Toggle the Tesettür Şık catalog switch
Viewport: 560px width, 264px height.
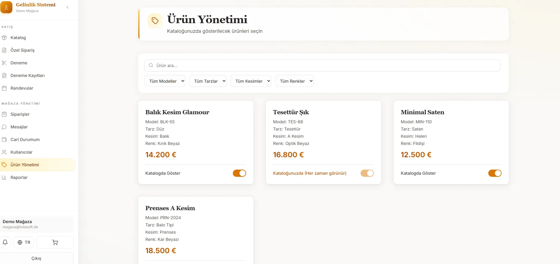click(367, 173)
